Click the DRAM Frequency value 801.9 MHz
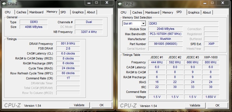The height and width of the screenshot is (112, 232). 68,44
